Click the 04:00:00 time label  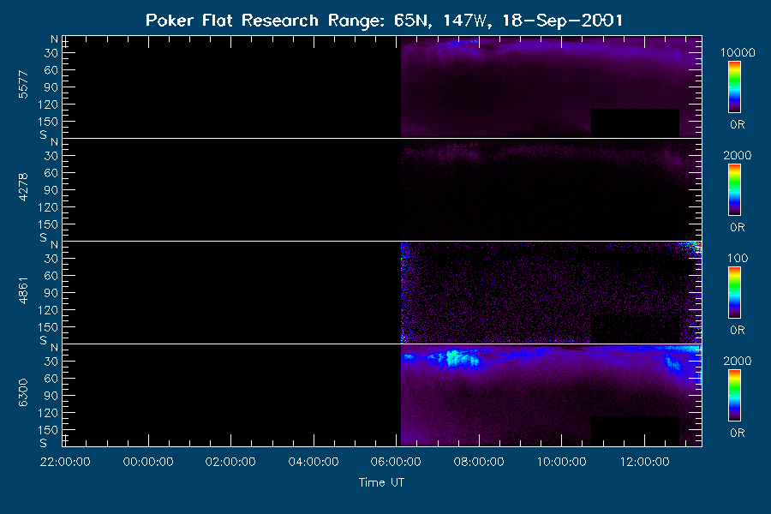tap(314, 462)
